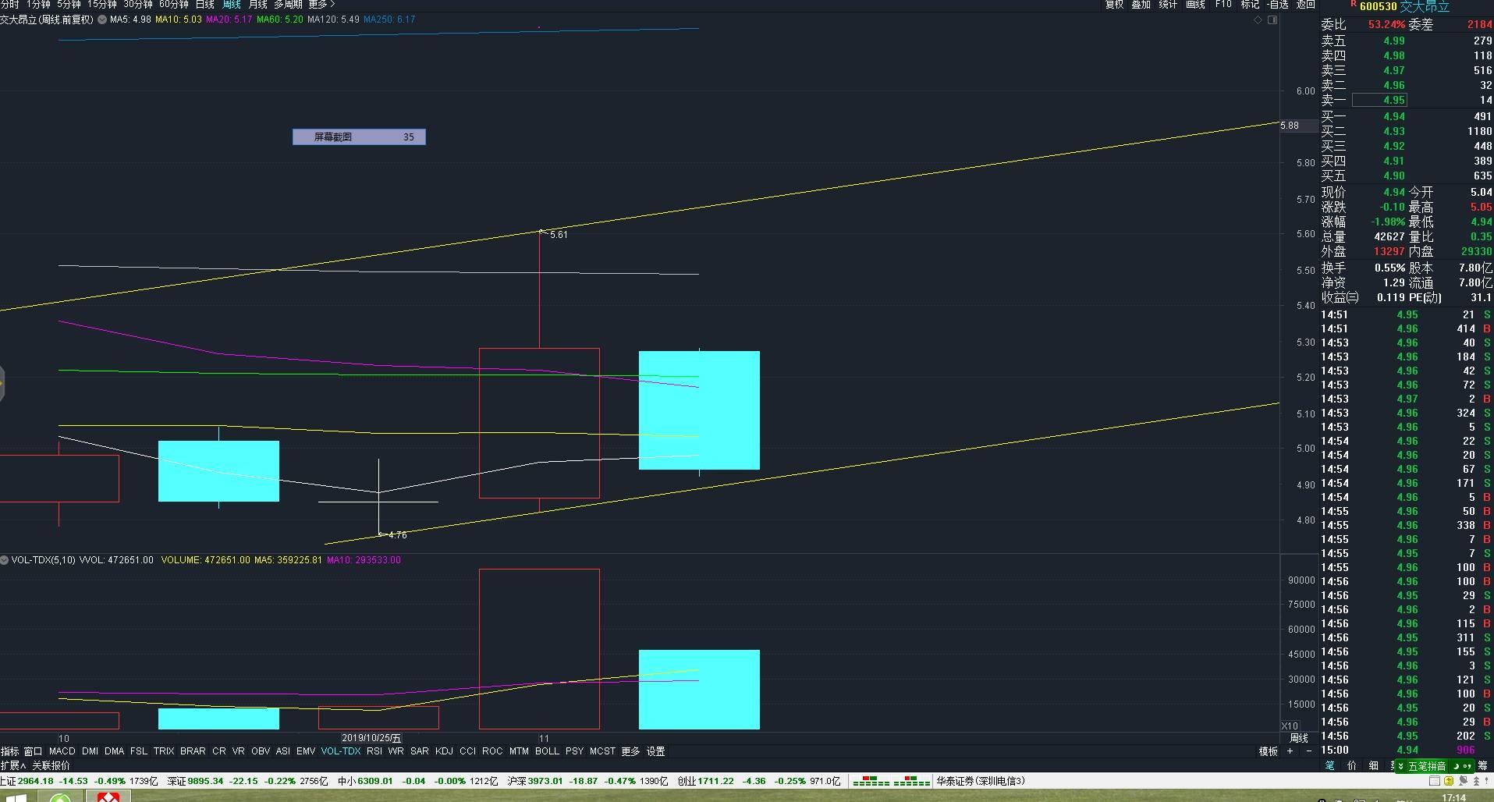The width and height of the screenshot is (1494, 802).
Task: Select the 细 detail tab
Action: click(x=1373, y=765)
